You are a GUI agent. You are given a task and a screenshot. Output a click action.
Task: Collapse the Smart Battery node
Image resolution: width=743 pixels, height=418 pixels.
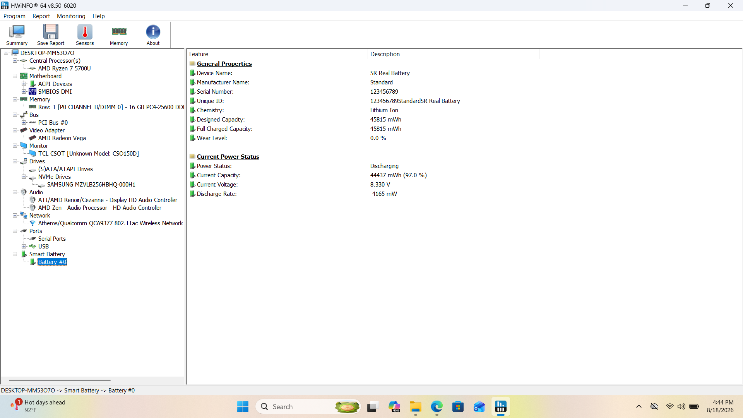pos(15,254)
